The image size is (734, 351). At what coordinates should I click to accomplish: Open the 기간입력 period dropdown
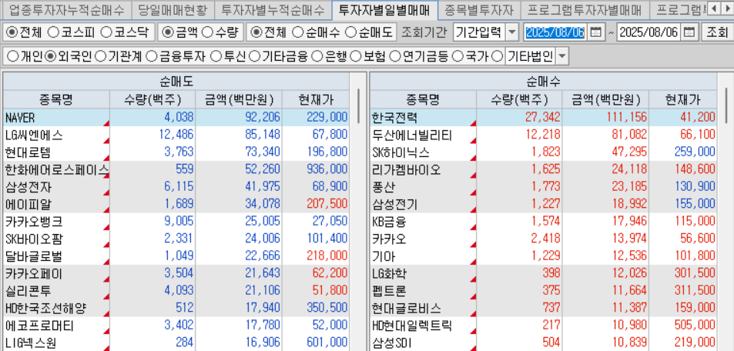[x=513, y=32]
